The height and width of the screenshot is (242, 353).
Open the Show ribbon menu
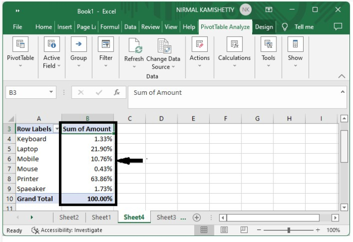coord(296,52)
